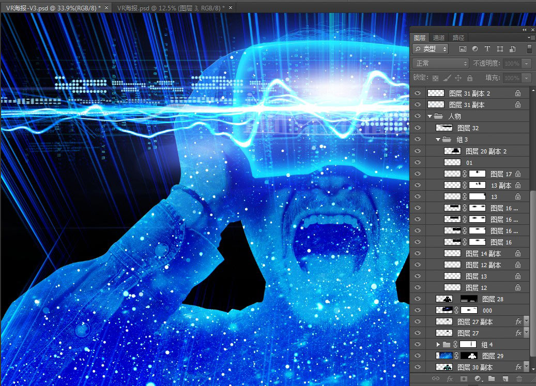Expand effects arrow on 图层 27 副本
This screenshot has height=386, width=536.
[526, 321]
